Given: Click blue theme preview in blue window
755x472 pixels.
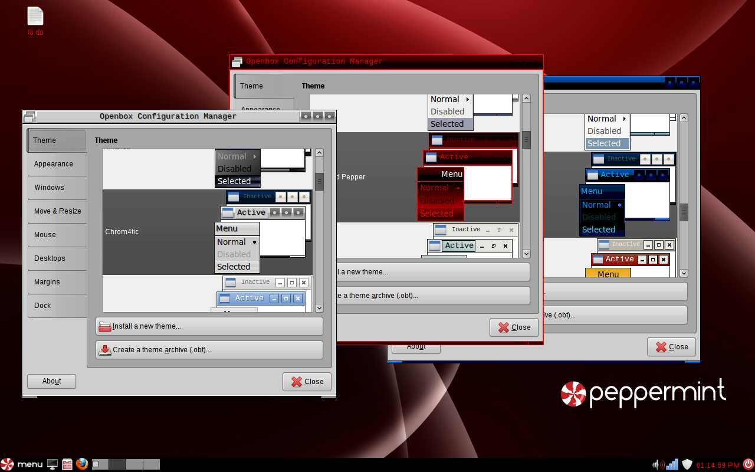Looking at the screenshot, I should coord(628,194).
